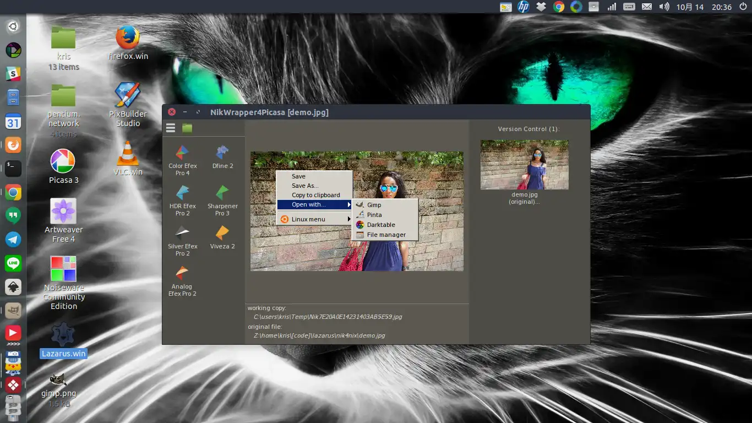Choose Save from the context menu
The width and height of the screenshot is (752, 423).
314,176
